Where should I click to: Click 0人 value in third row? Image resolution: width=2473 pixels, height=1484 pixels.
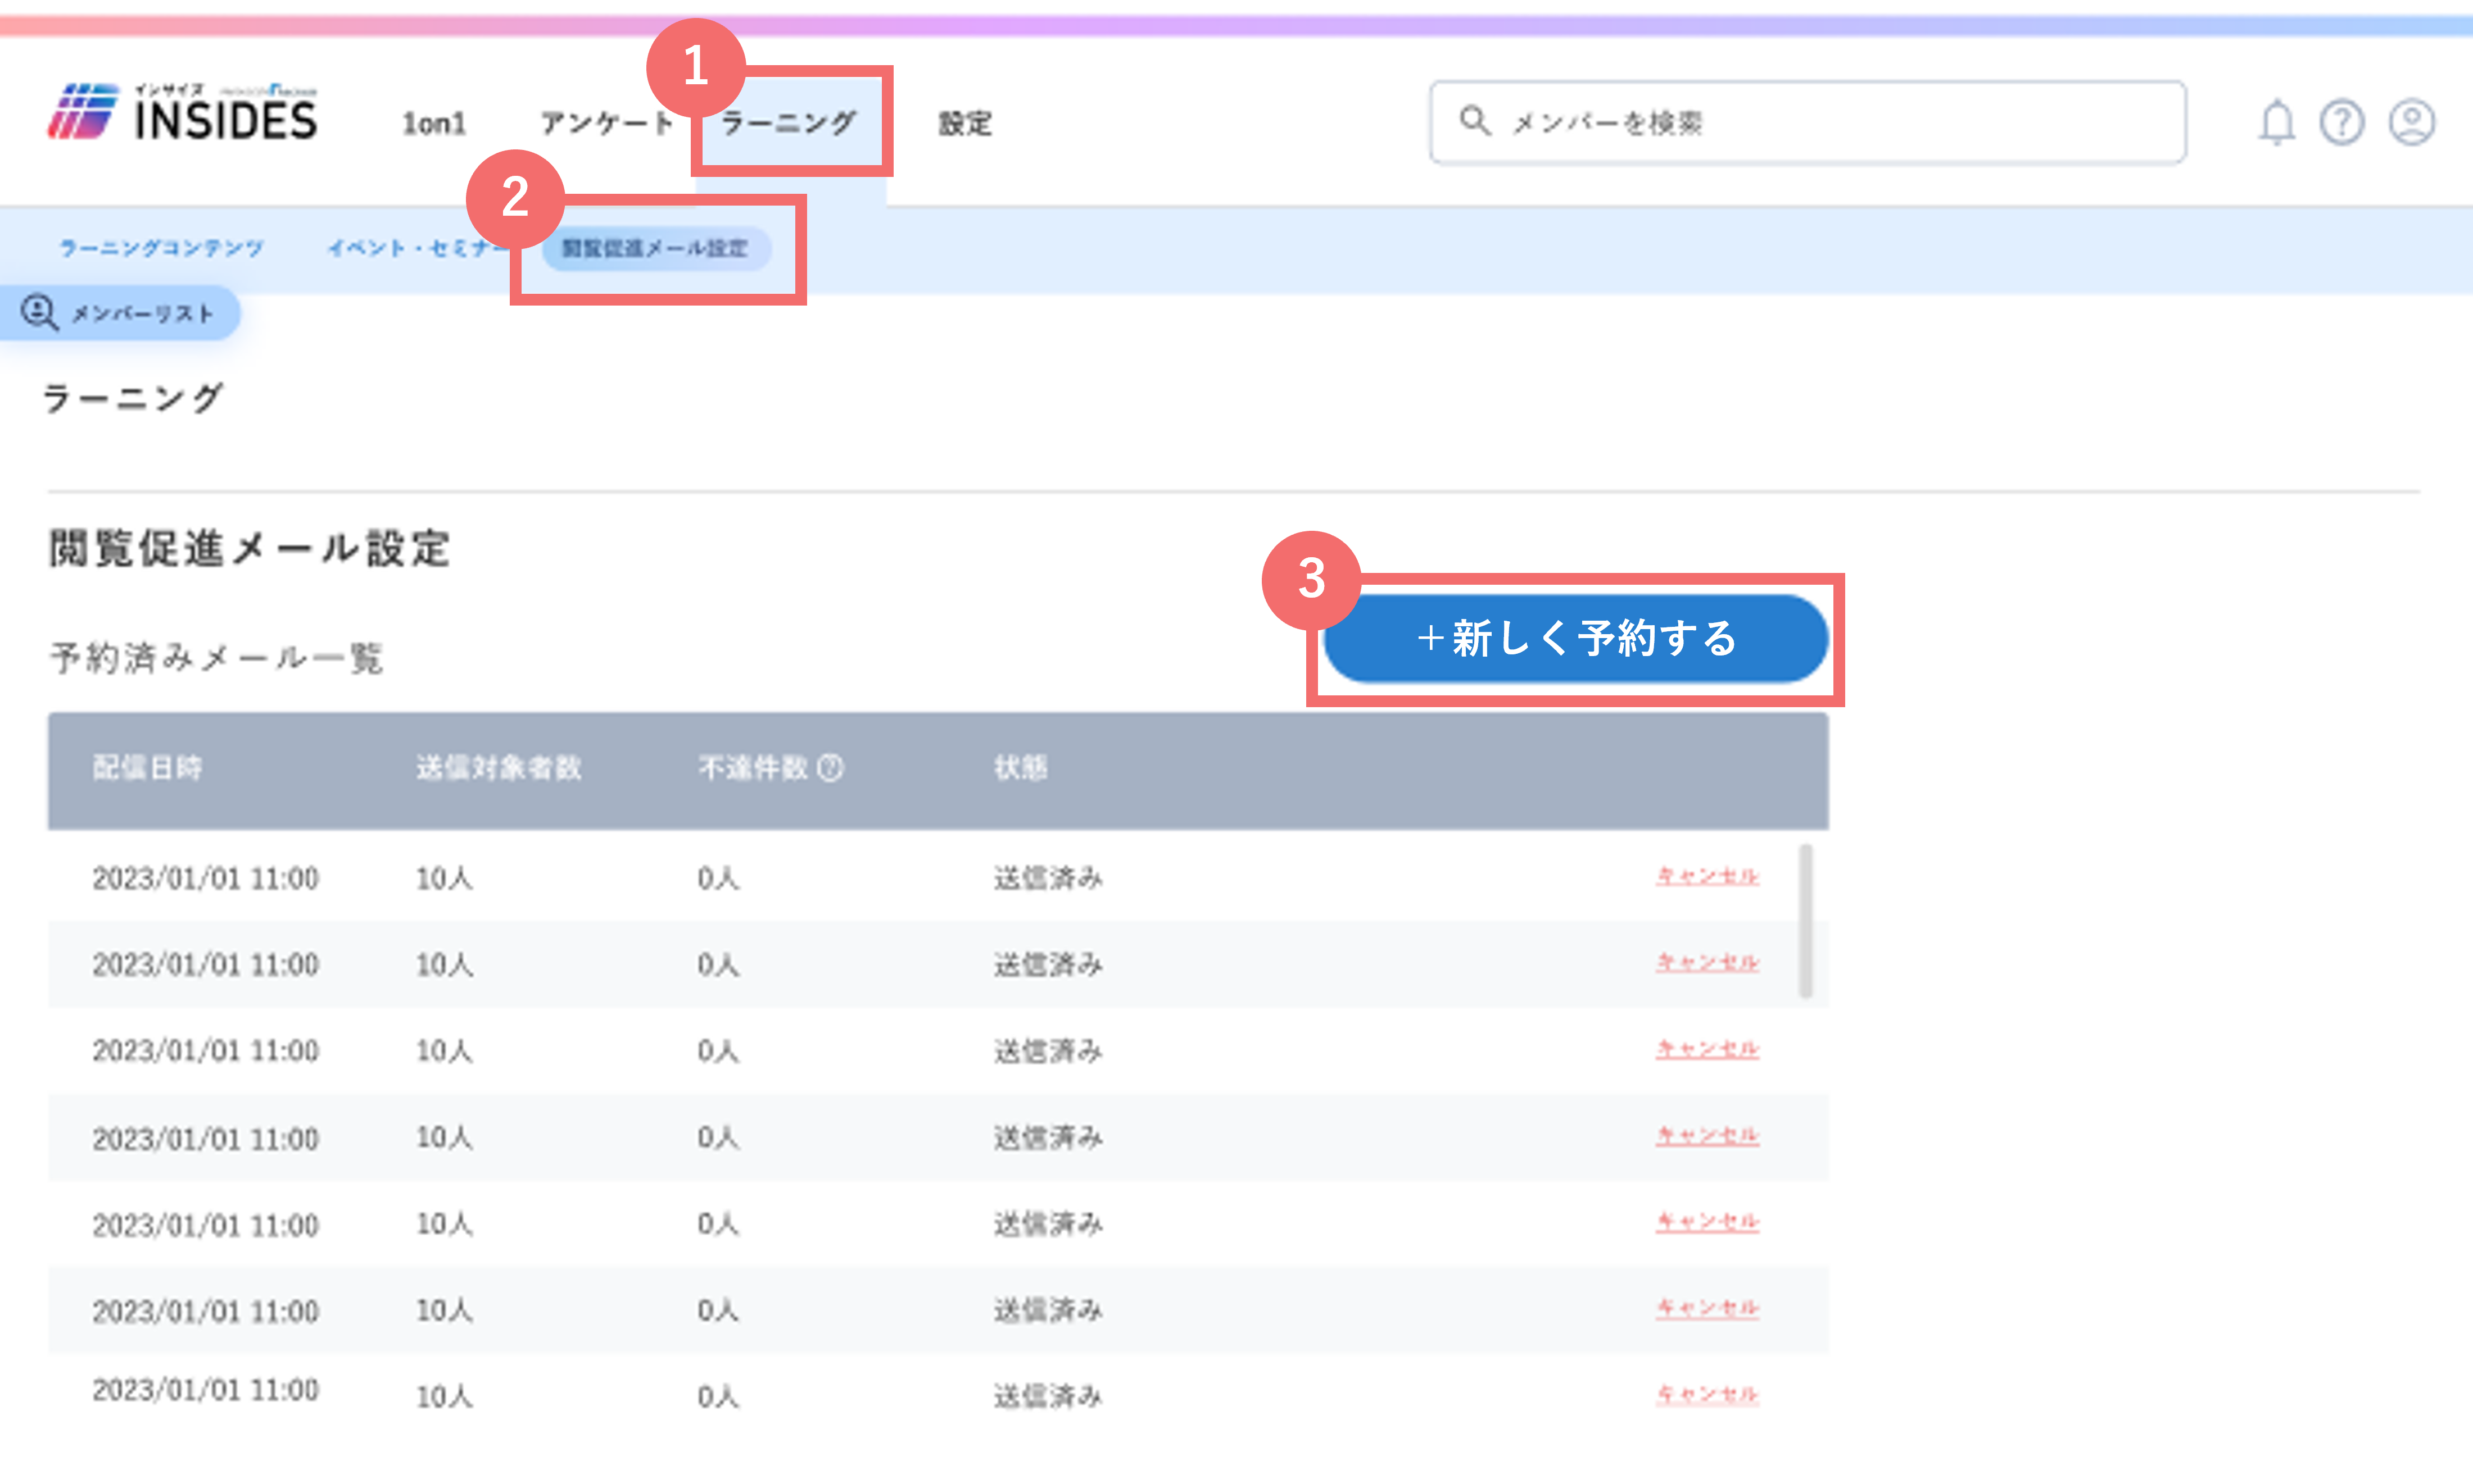717,1051
